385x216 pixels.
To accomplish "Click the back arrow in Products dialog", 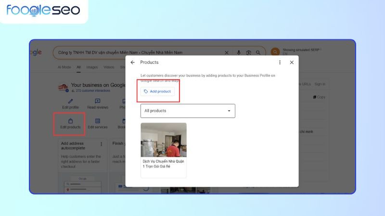I will click(133, 62).
